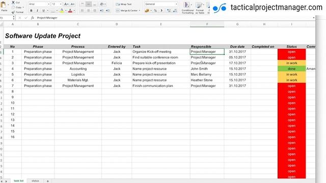326x183 pixels.
Task: Click the 05.10.2017 due date cell
Action: point(237,57)
